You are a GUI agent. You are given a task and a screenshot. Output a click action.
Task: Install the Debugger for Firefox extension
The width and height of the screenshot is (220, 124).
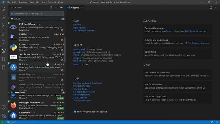click(60, 108)
